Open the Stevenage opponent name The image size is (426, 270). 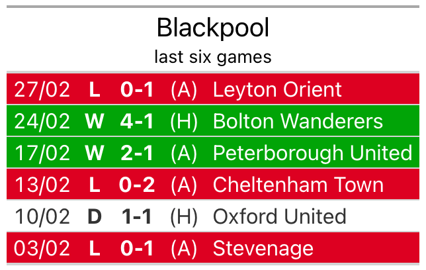(263, 248)
